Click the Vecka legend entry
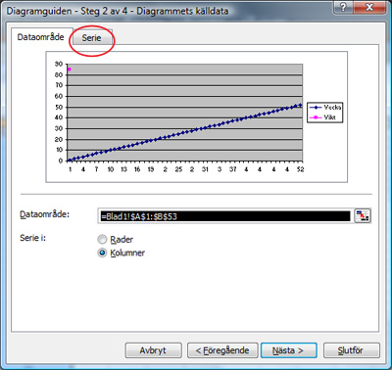392x370 pixels. coord(324,108)
